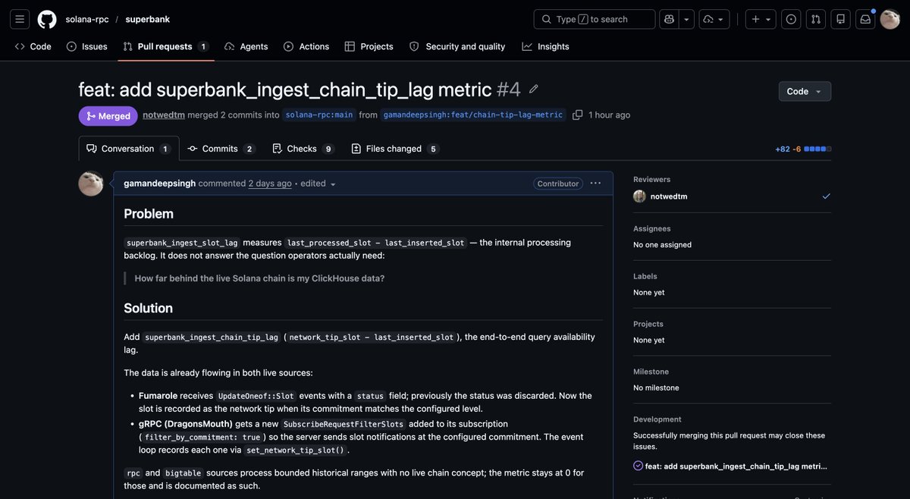Go to GitHub homepage via logo
910x499 pixels.
(x=47, y=19)
